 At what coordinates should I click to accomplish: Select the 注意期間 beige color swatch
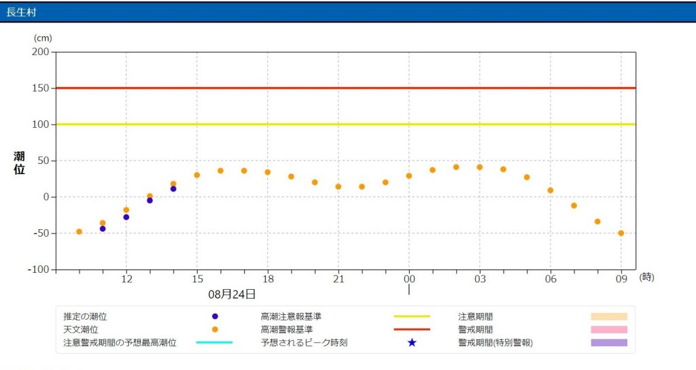pos(609,317)
